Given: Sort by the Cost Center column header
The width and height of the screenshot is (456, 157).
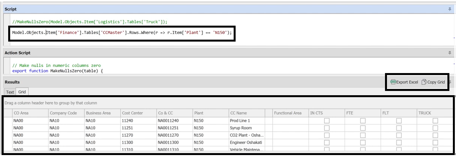Looking at the screenshot, I should click(132, 113).
